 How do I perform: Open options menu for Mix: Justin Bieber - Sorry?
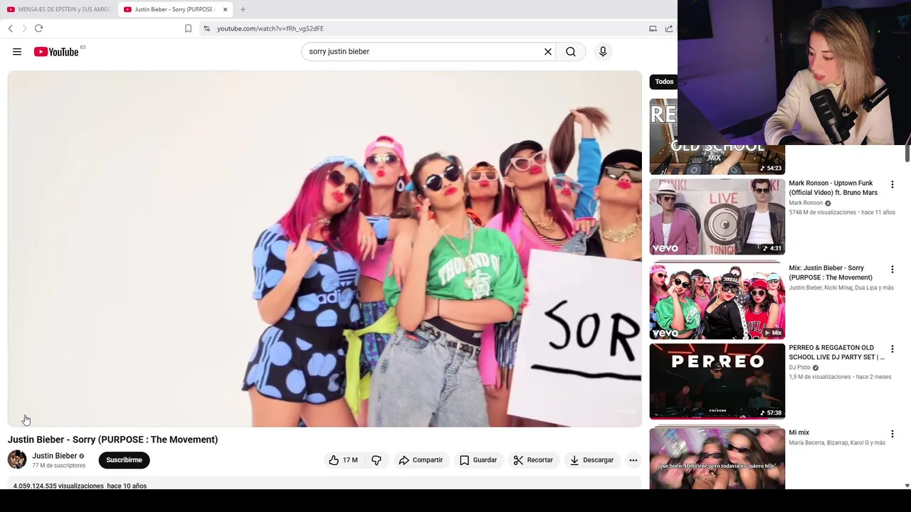[892, 270]
